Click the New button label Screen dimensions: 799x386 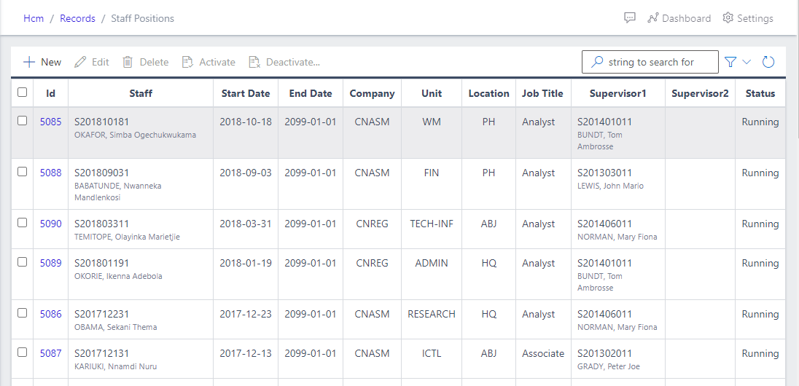(51, 62)
